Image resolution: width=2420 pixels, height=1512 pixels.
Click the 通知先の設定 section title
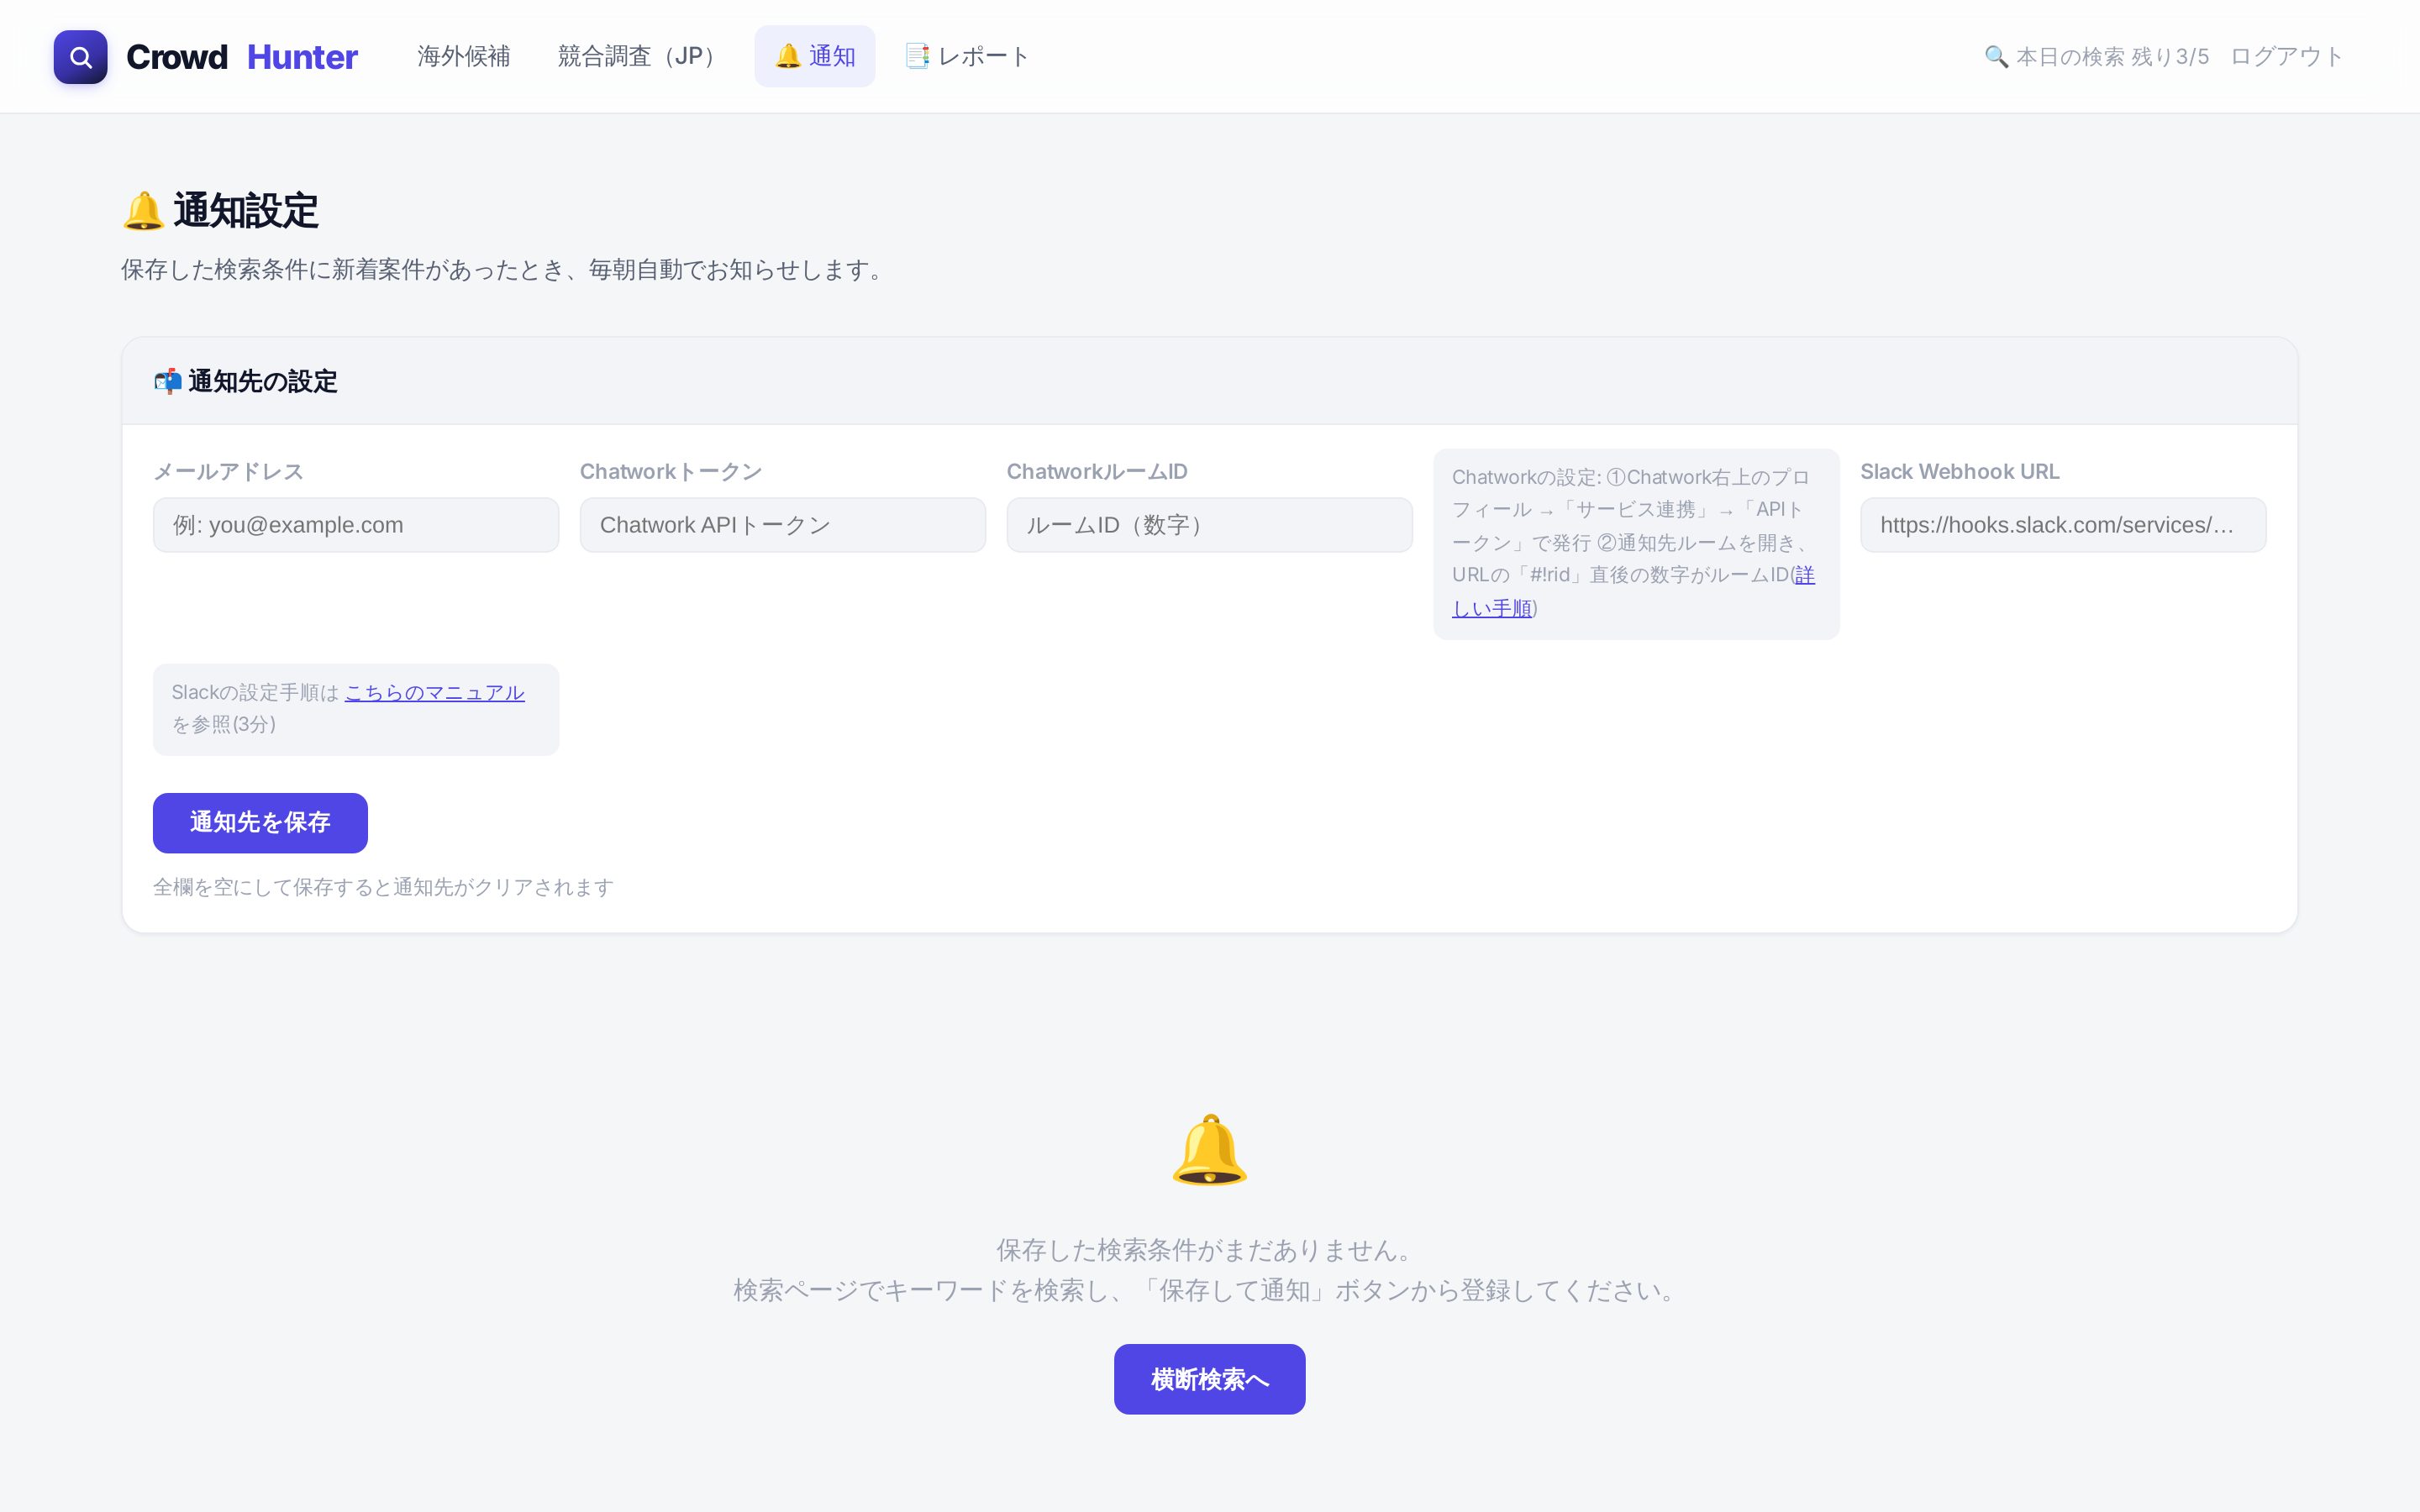point(262,381)
